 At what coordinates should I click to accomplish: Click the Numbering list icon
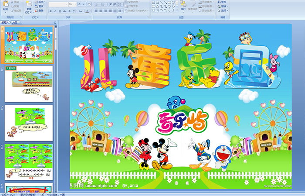point(103,4)
